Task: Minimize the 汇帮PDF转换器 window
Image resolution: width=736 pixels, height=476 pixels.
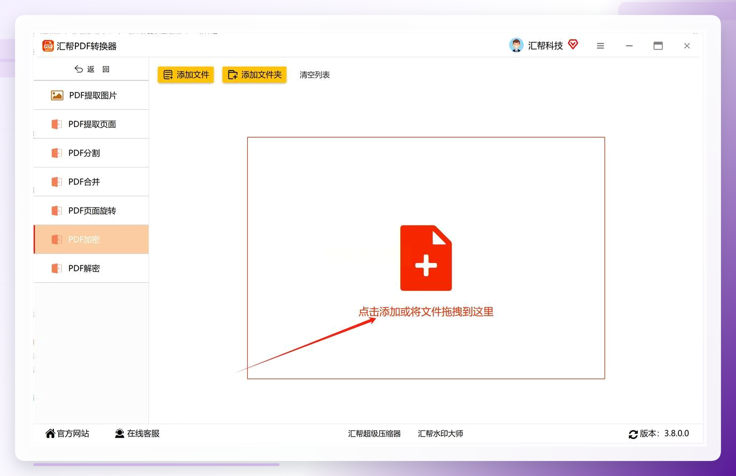Action: 629,46
